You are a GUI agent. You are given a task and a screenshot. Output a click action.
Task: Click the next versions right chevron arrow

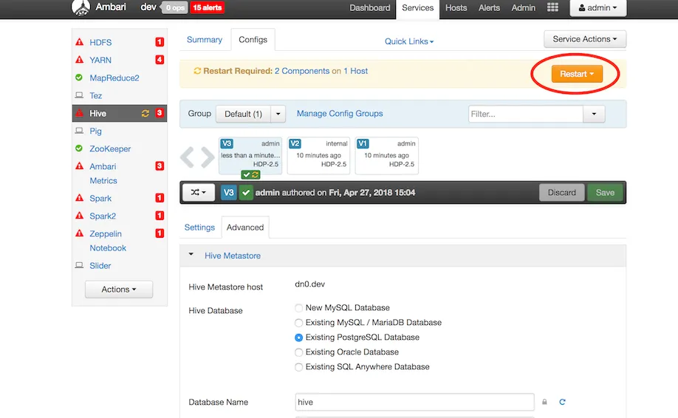[208, 157]
